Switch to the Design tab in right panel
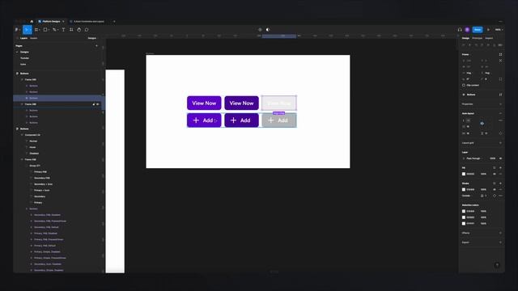This screenshot has width=518, height=291. 466,38
